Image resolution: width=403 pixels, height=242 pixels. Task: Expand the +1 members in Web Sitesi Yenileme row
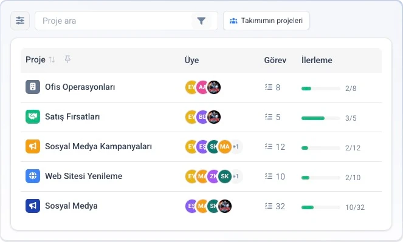point(236,176)
